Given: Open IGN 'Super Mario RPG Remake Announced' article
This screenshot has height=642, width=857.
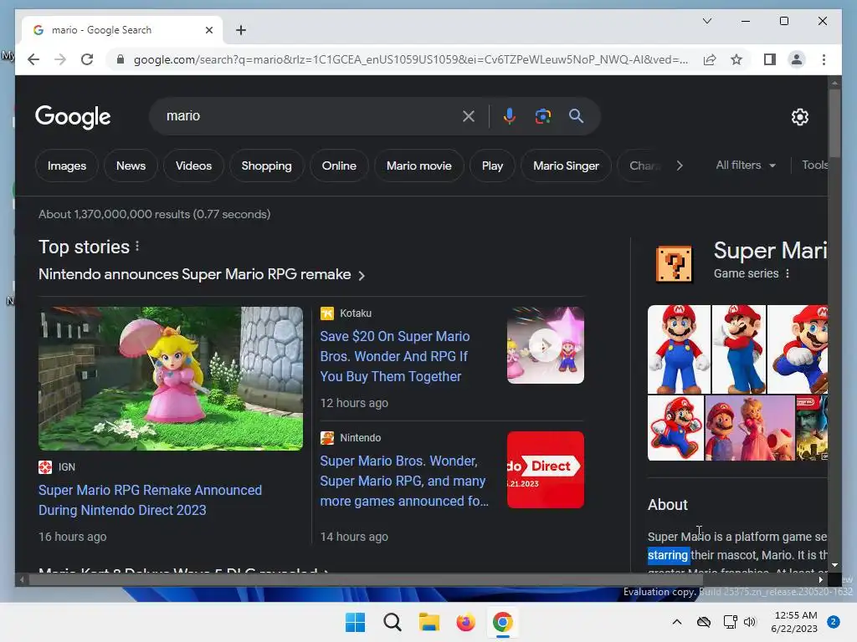Looking at the screenshot, I should click(150, 500).
